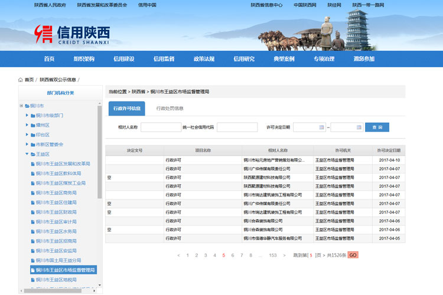This screenshot has width=443, height=295.
Task: Focus the 统一社会信用代码 input field
Action: click(x=237, y=127)
